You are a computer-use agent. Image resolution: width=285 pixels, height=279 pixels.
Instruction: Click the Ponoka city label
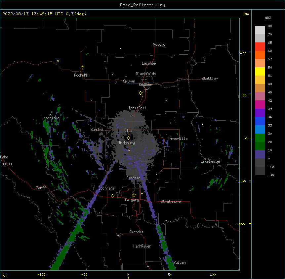click(x=159, y=45)
